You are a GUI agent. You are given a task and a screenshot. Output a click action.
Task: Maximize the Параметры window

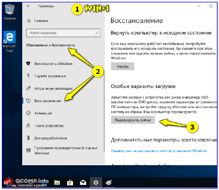[x=211, y=6]
